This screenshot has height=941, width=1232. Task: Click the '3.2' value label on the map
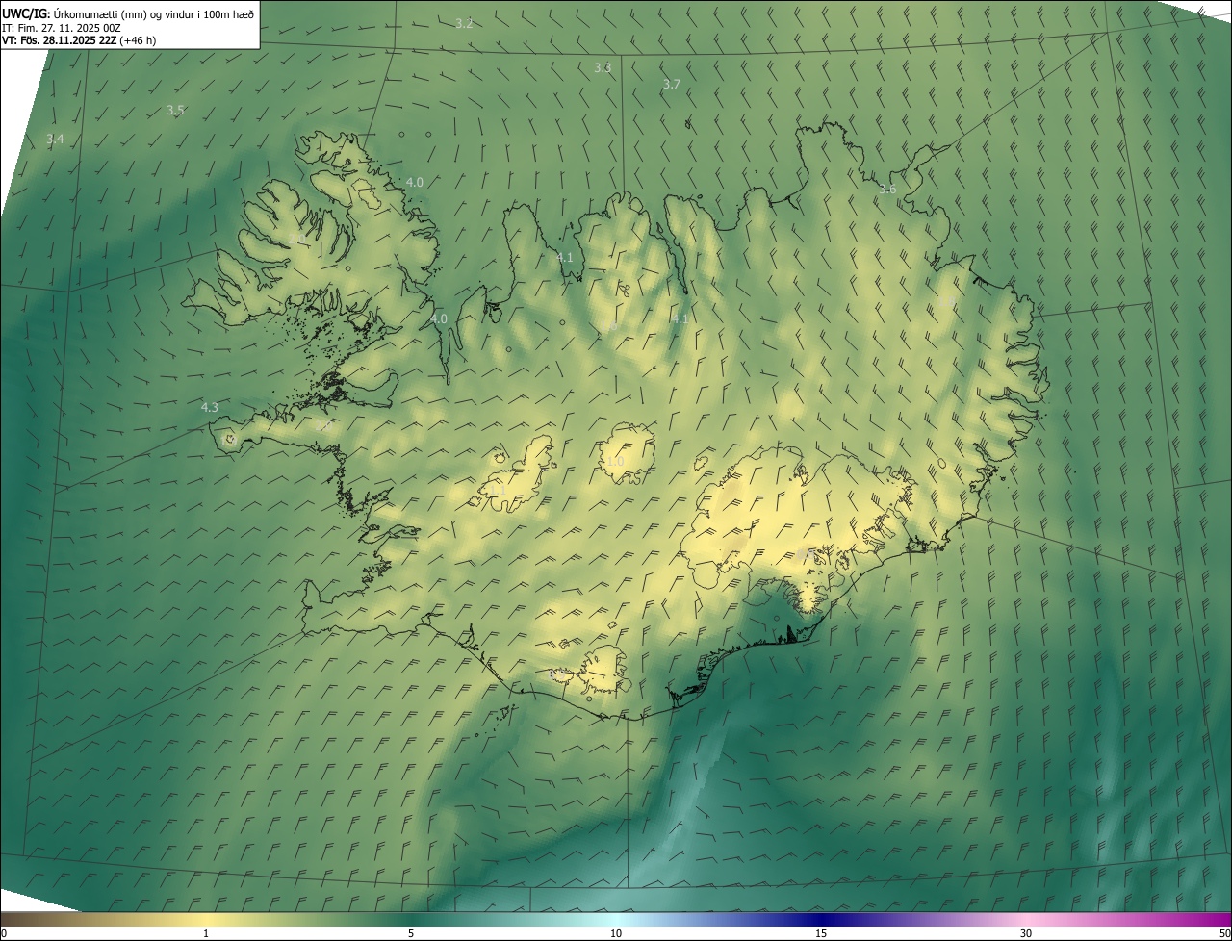pos(464,23)
